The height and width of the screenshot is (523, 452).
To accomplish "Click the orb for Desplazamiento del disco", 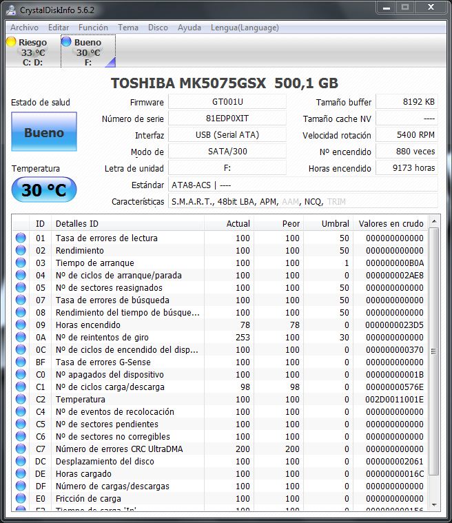I will [x=21, y=461].
